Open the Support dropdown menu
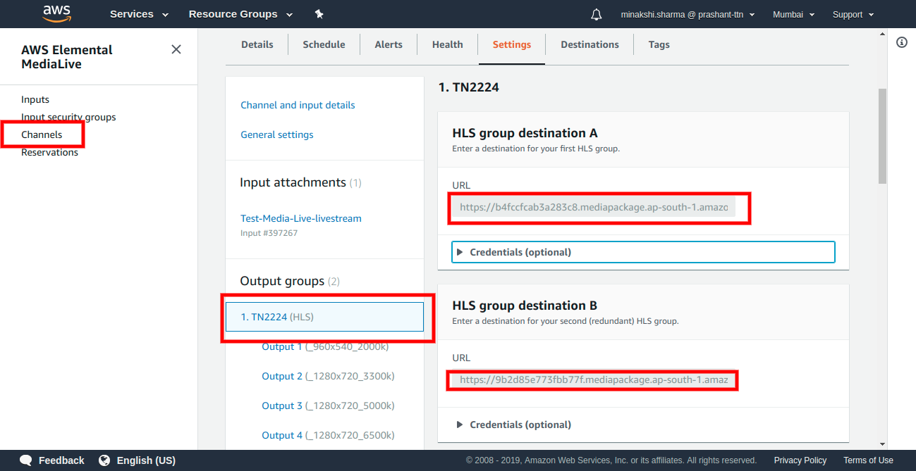916x471 pixels. pyautogui.click(x=853, y=14)
